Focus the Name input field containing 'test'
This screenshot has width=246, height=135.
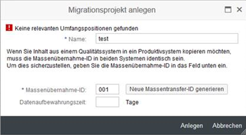(x=167, y=39)
